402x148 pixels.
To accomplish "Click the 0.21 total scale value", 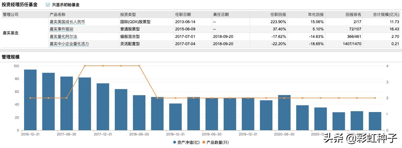I will point(395,44).
